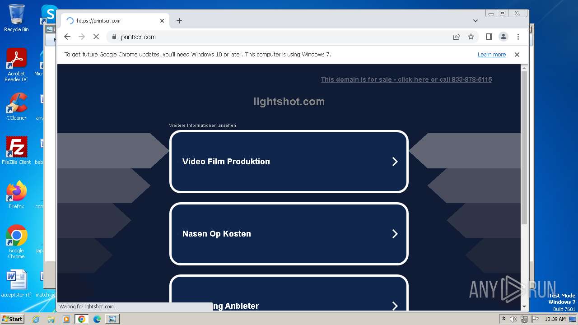Click the volume speaker tray icon
Screen dimensions: 578x325
tap(514, 319)
